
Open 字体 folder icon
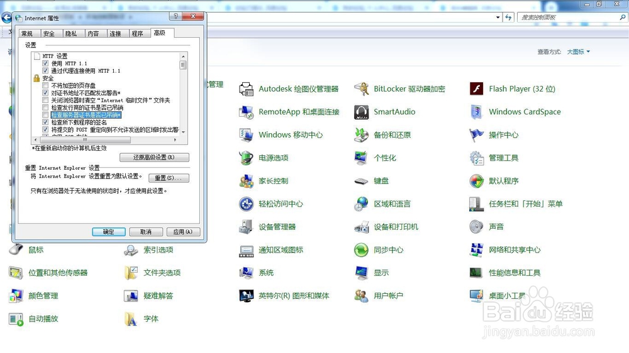(x=131, y=319)
